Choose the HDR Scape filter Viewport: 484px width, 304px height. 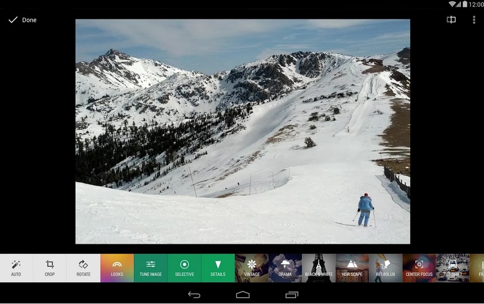point(352,268)
